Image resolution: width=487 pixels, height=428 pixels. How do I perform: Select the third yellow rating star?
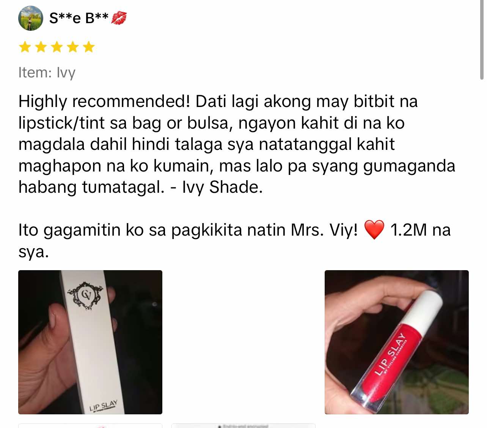click(x=57, y=47)
